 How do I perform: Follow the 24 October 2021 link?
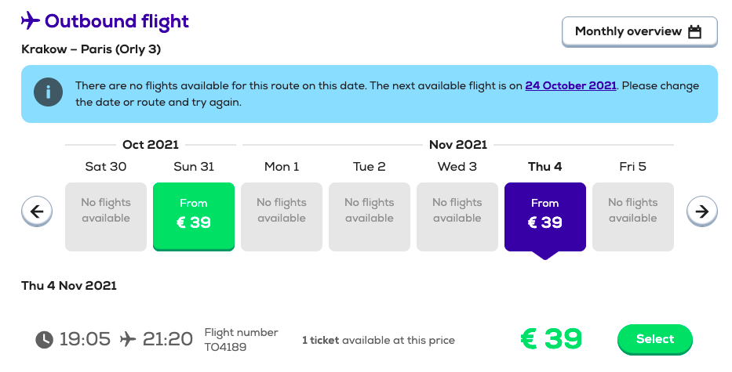point(570,86)
